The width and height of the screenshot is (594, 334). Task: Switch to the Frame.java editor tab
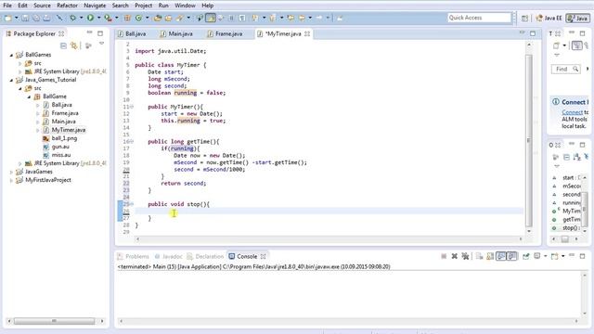coord(226,33)
